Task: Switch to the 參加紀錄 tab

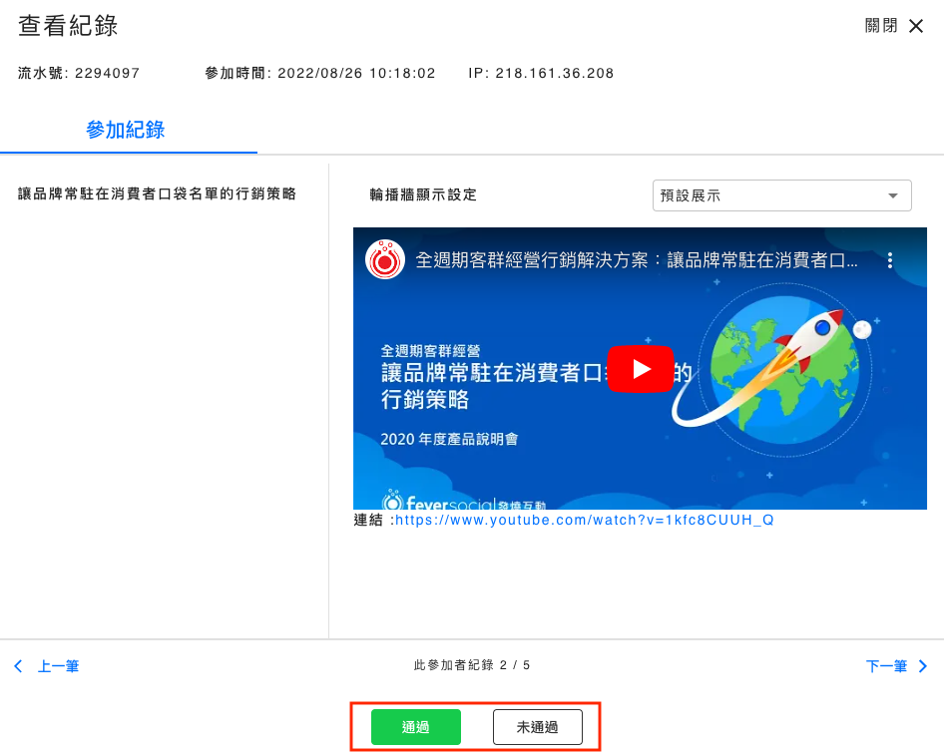Action: pos(126,130)
